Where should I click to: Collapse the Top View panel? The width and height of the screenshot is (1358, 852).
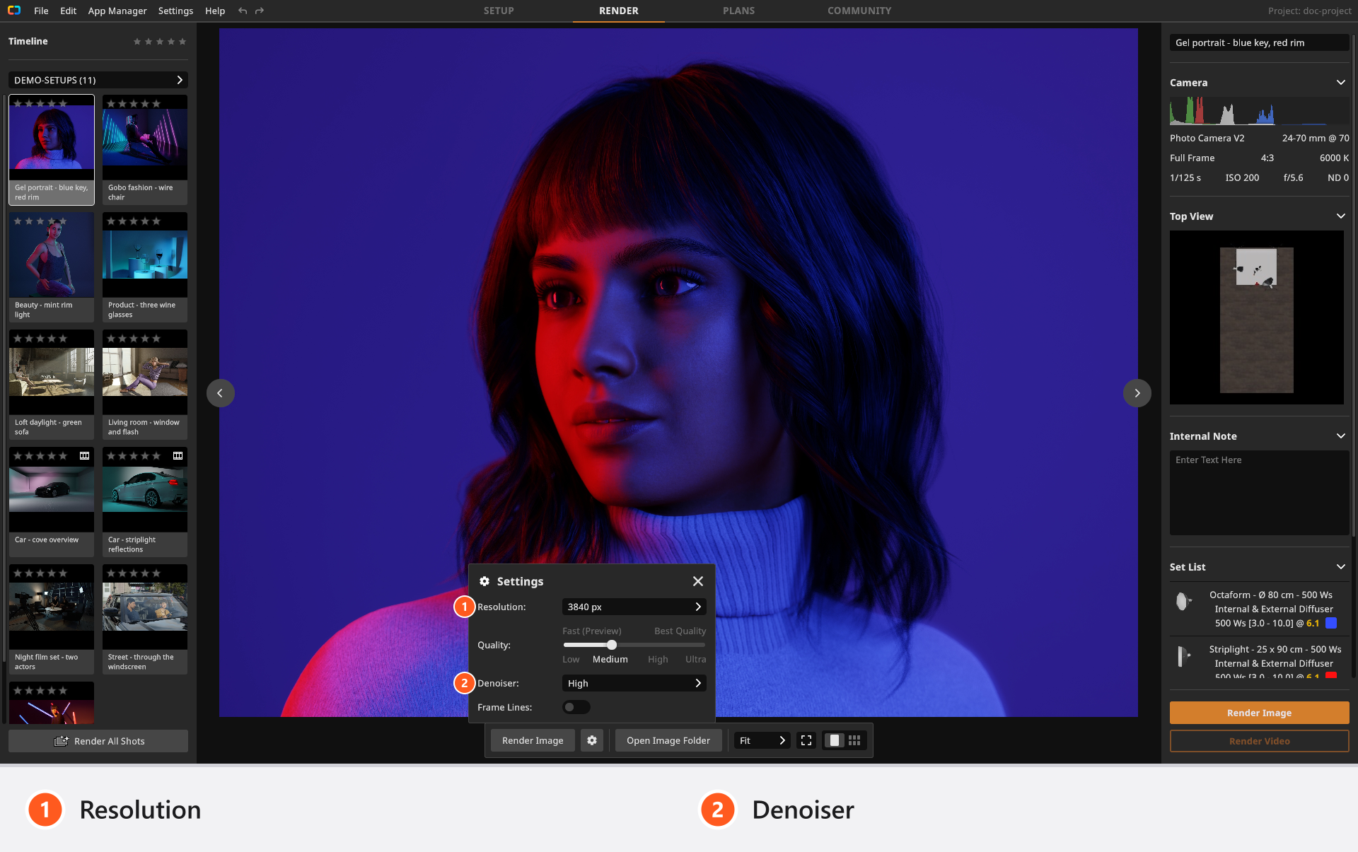1341,216
